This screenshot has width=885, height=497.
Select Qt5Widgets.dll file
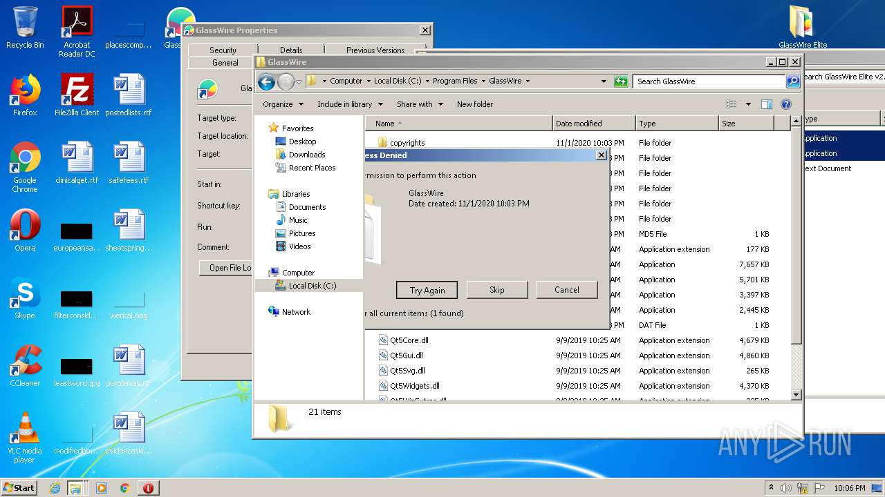pos(414,386)
